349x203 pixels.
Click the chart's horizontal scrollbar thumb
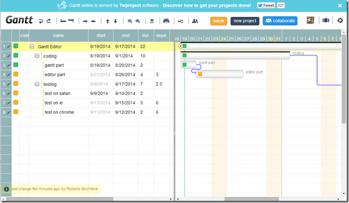[251, 199]
